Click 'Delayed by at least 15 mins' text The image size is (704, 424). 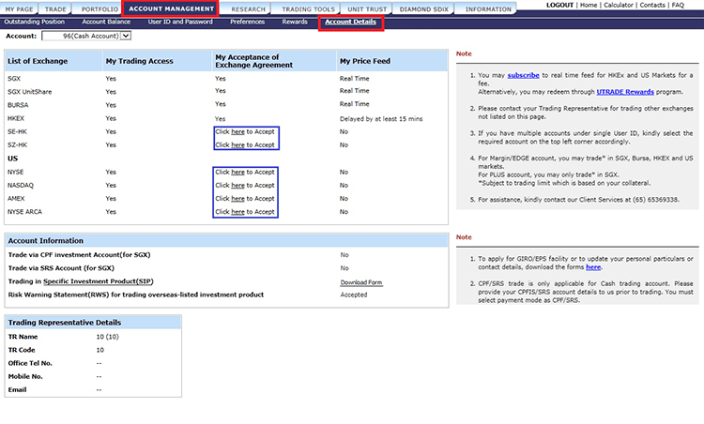381,119
